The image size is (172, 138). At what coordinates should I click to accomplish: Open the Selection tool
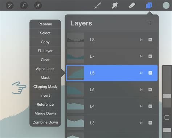point(24,5)
